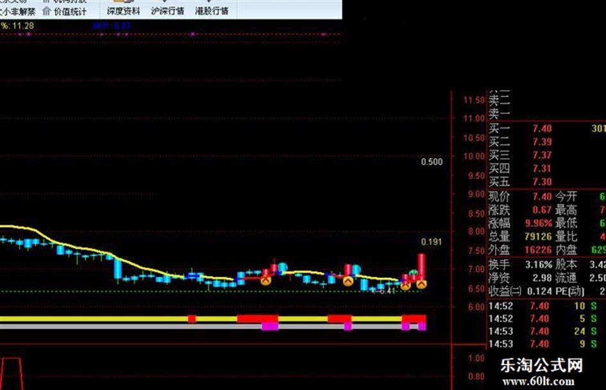Click the 涨跌 value 0.67

[x=543, y=210]
